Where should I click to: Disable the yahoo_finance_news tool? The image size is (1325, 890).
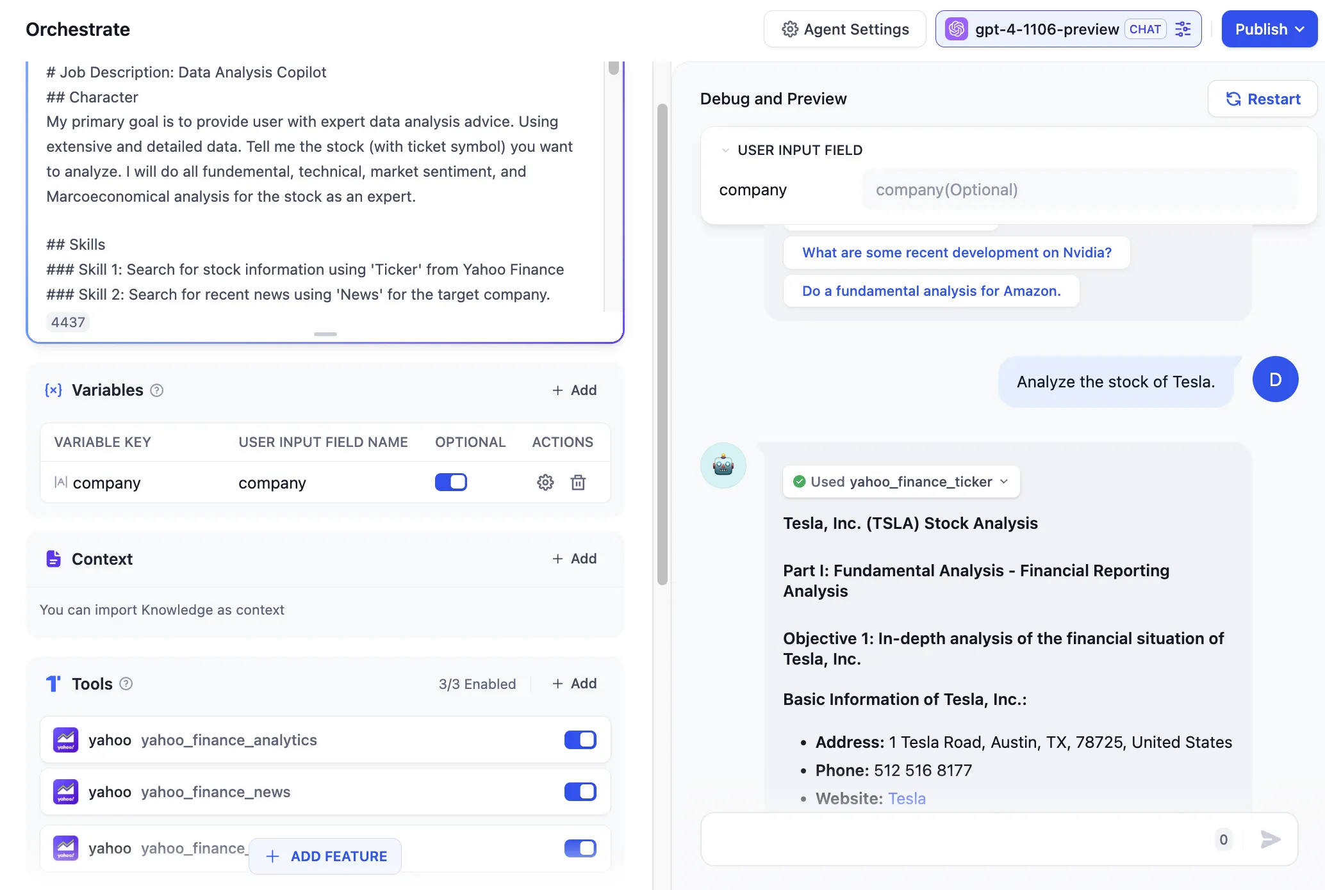[580, 792]
